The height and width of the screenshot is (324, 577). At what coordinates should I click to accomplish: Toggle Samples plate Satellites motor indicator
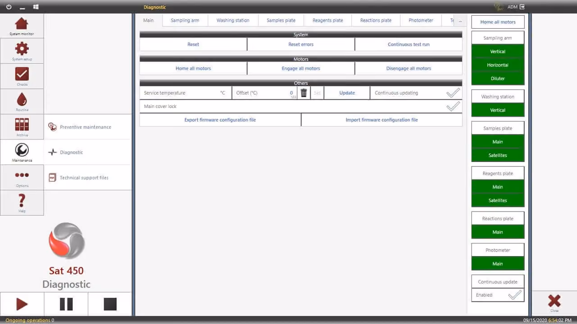pos(498,155)
